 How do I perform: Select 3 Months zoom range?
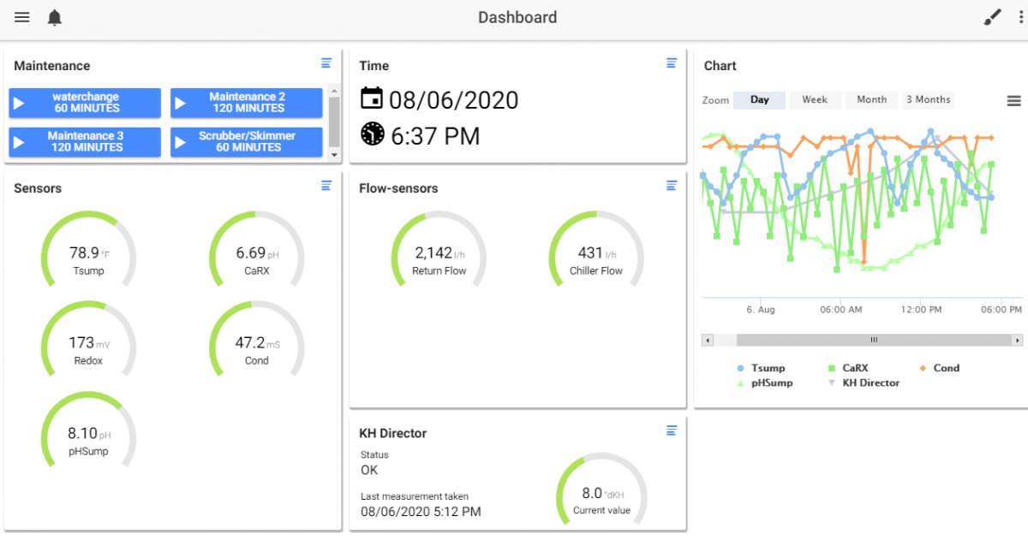click(x=928, y=99)
